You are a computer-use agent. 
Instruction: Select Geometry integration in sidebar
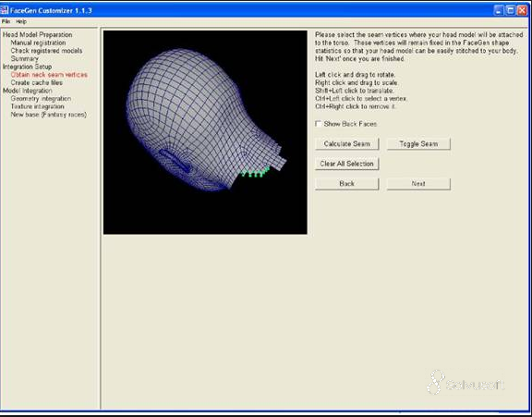pyautogui.click(x=41, y=99)
